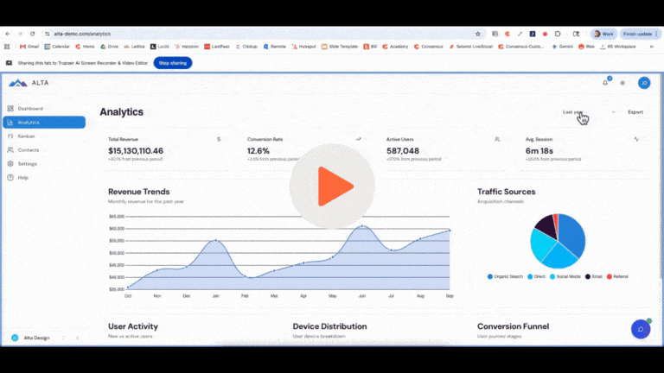Open the chat bubble button

click(x=641, y=329)
